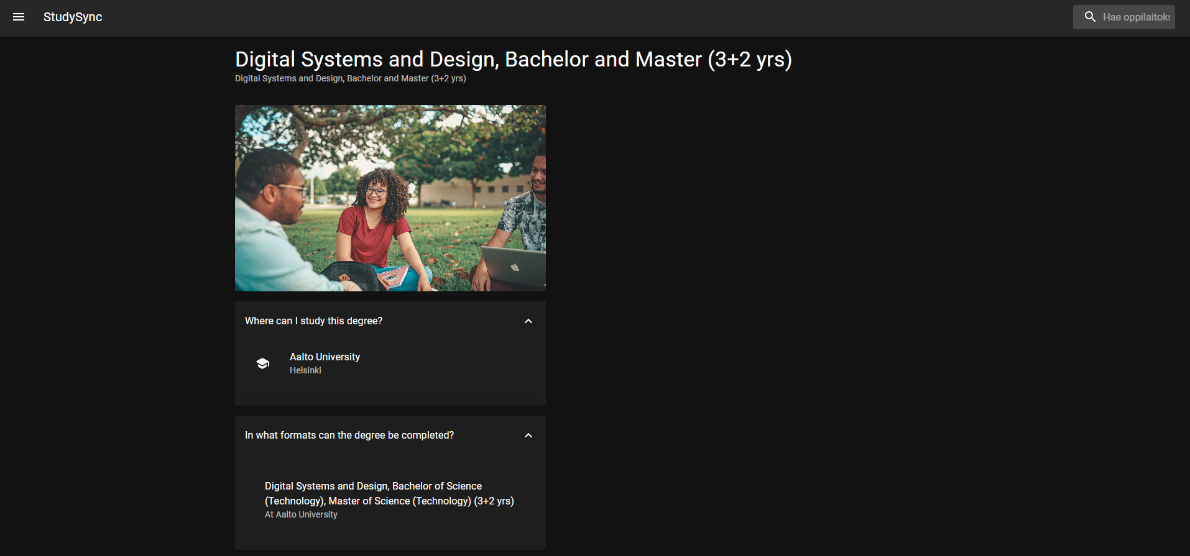Click the large page title heading
Screen dimensions: 1190x556
point(513,60)
